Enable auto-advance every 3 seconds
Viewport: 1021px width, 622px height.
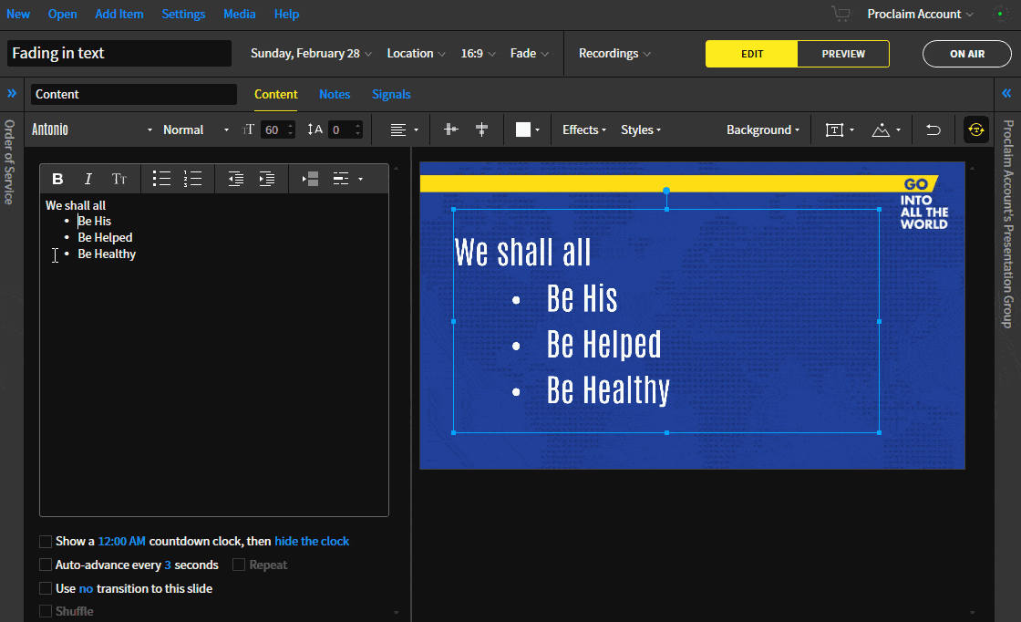(x=45, y=565)
